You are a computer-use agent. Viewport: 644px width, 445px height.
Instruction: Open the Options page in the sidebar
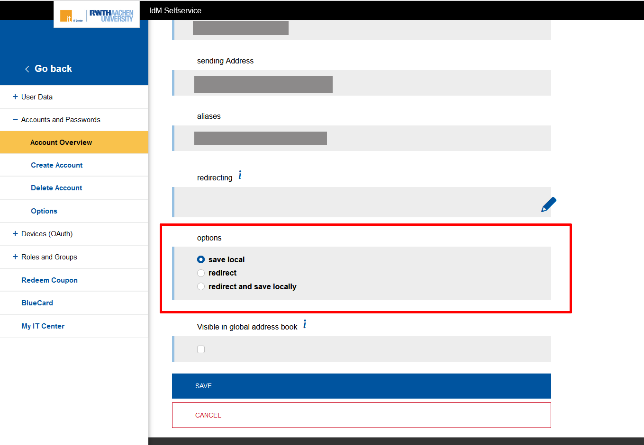pyautogui.click(x=44, y=211)
